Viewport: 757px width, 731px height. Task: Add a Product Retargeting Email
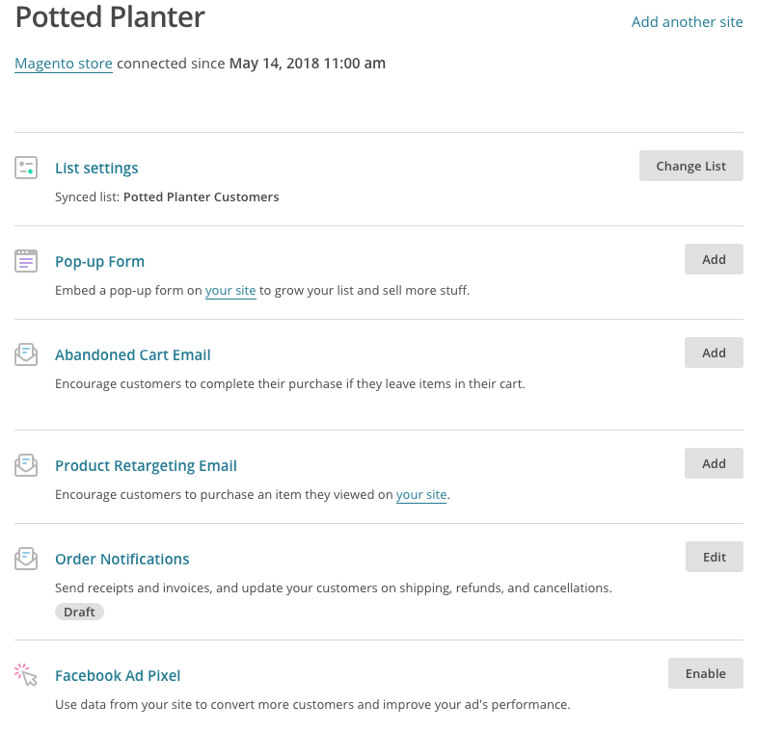tap(714, 463)
